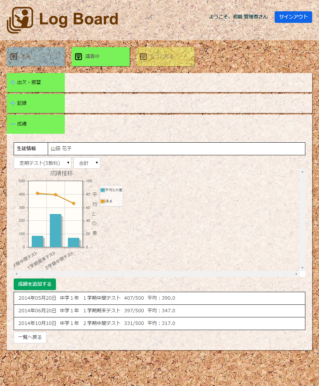Click the サインアウト button
This screenshot has width=319, height=386.
click(293, 17)
